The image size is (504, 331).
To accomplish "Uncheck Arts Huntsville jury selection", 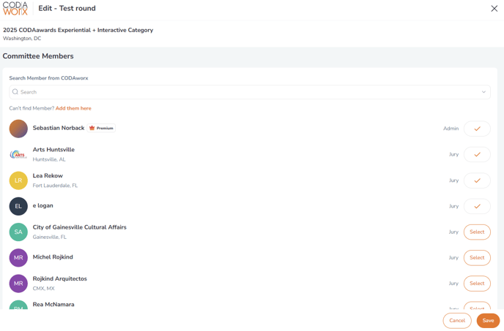I will tap(477, 154).
